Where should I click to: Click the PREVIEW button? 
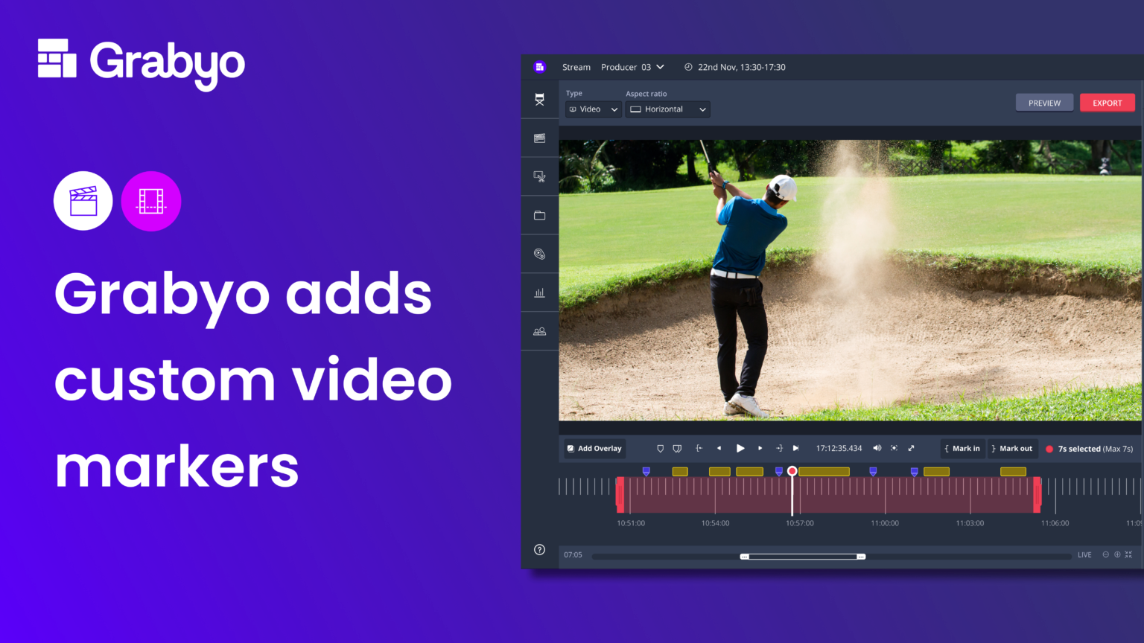[1044, 103]
